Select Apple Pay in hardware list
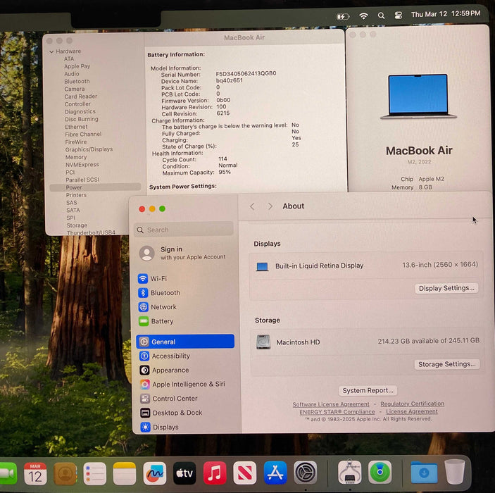The width and height of the screenshot is (495, 493). coord(77,66)
